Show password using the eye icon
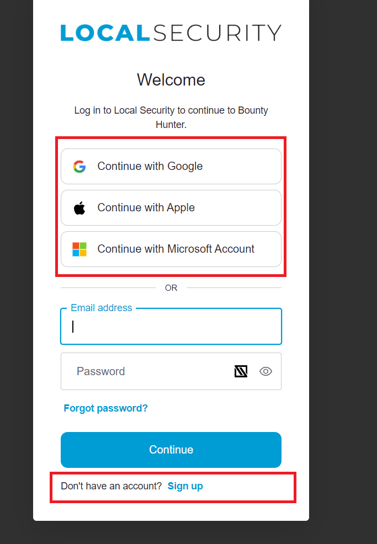The width and height of the screenshot is (377, 544). (x=266, y=371)
